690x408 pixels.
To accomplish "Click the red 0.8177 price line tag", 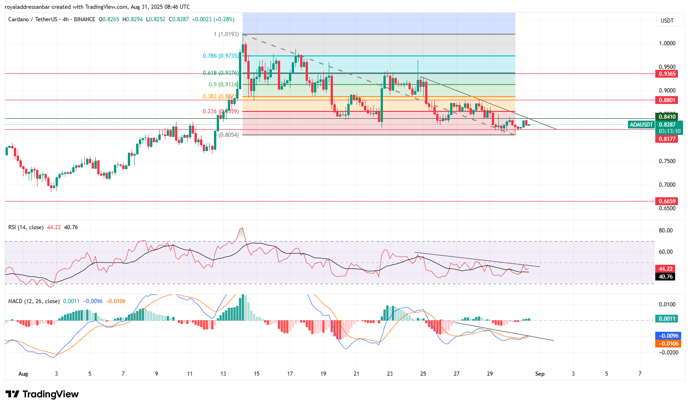I will click(667, 139).
